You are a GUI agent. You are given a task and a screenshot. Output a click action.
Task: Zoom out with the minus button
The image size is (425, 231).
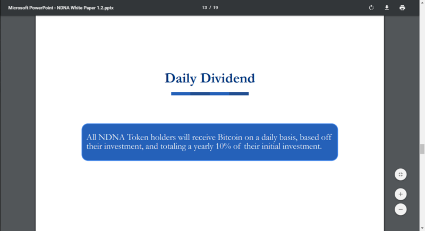point(401,209)
